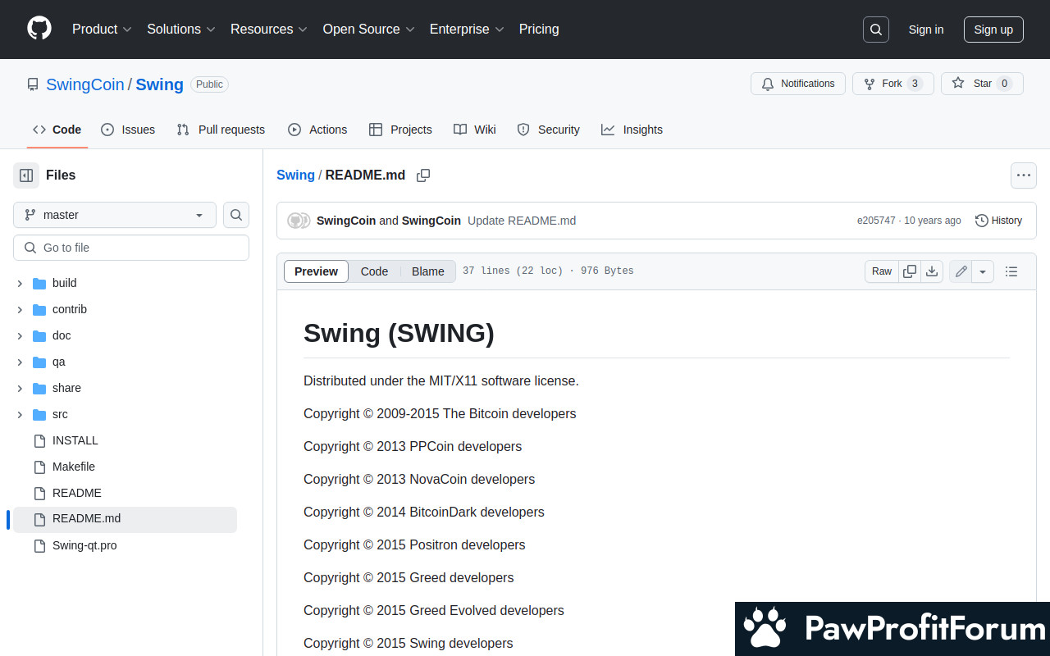Search files magnifier button in sidebar
This screenshot has height=656, width=1050.
236,215
